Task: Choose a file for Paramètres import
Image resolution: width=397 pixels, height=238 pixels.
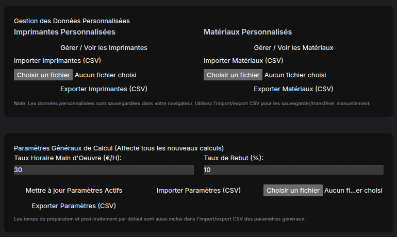Action: click(293, 191)
